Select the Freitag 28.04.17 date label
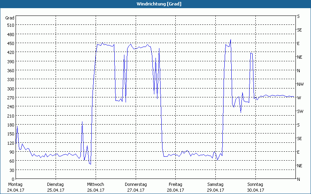 coord(175,187)
